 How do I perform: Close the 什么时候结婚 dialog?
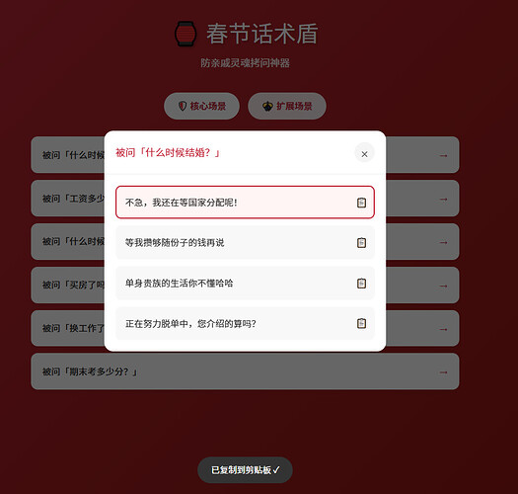coord(364,154)
